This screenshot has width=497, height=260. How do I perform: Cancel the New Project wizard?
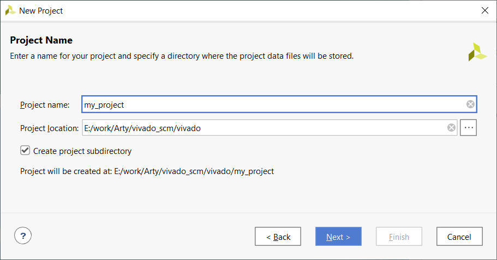[459, 236]
